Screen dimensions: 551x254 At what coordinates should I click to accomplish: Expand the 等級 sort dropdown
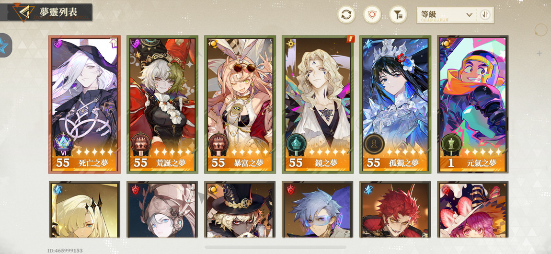pos(447,15)
